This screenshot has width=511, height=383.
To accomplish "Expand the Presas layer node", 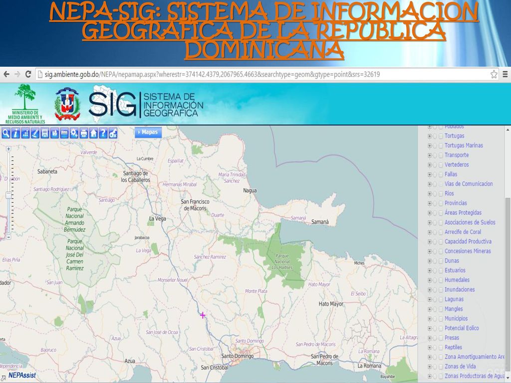I will (x=430, y=338).
